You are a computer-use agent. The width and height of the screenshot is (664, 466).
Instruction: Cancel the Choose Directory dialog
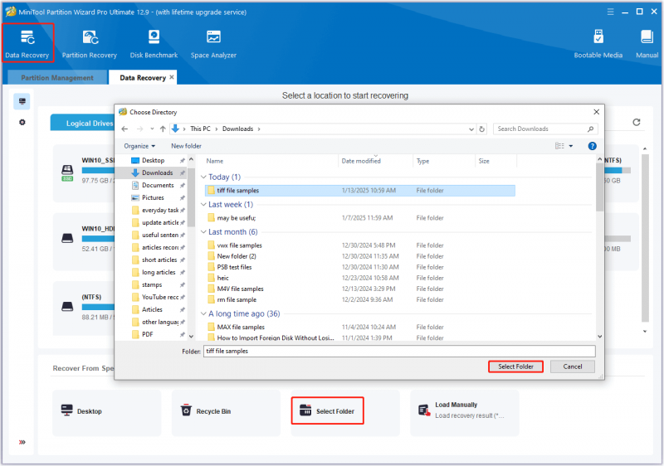click(x=572, y=366)
